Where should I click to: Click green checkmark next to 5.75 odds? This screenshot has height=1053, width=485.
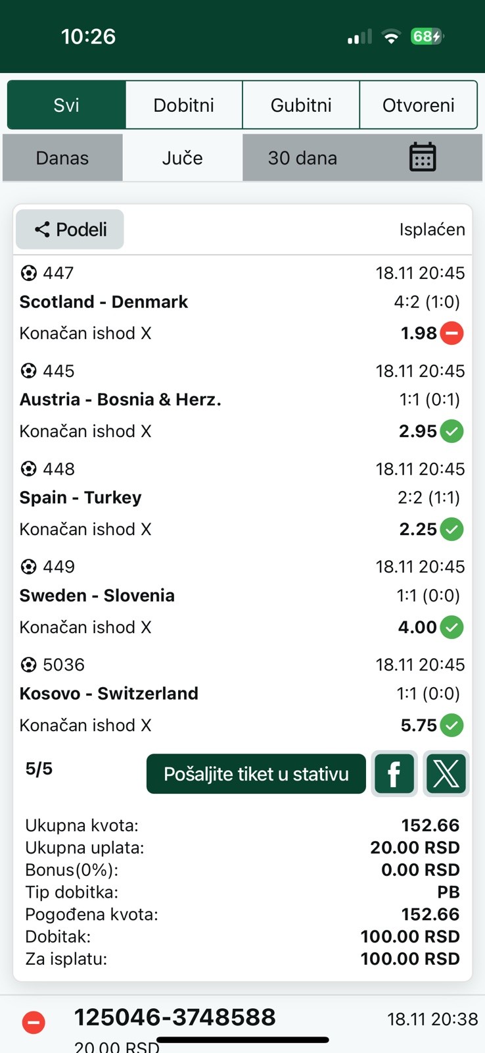tap(451, 725)
